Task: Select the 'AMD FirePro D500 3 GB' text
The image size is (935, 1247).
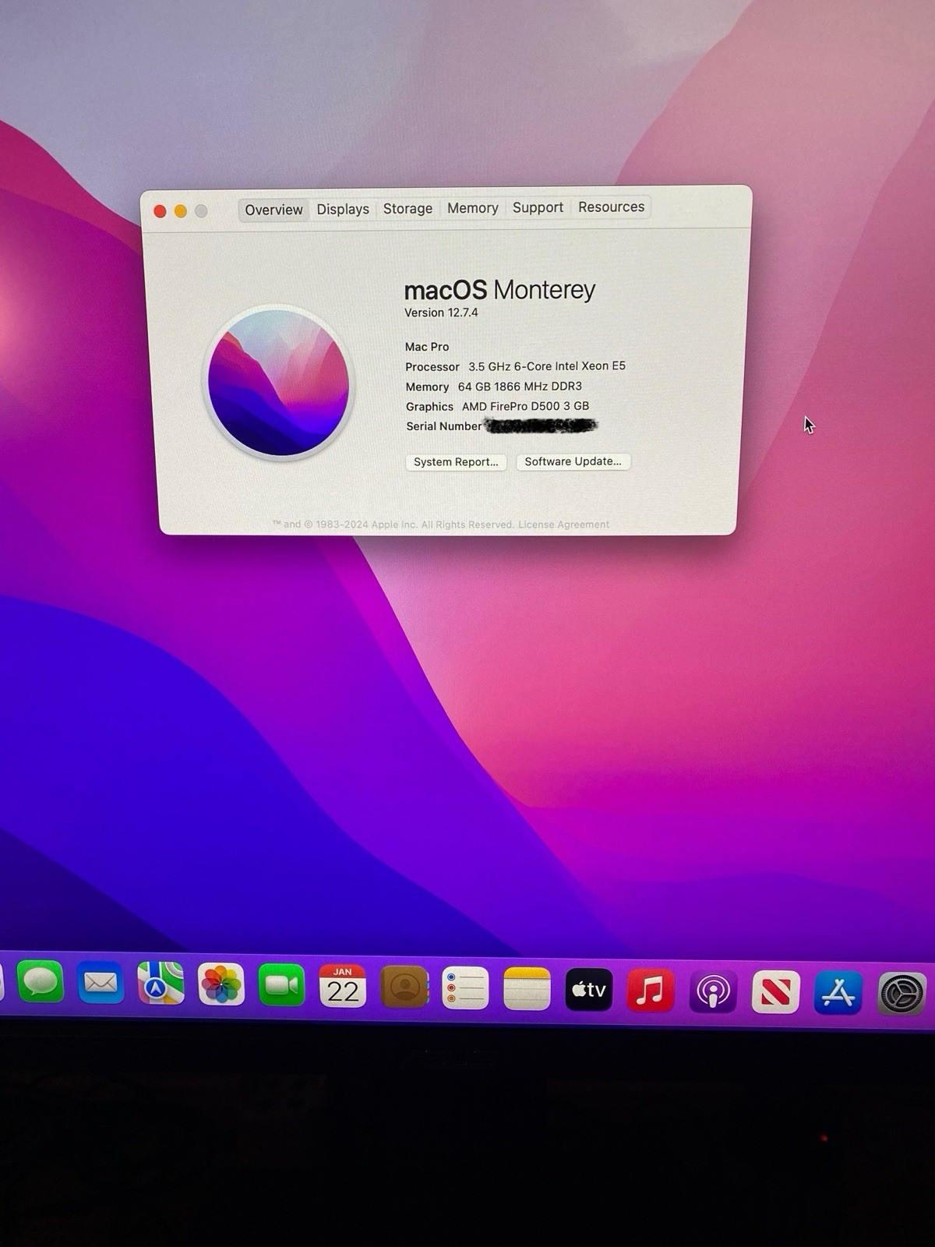Action: [x=525, y=406]
